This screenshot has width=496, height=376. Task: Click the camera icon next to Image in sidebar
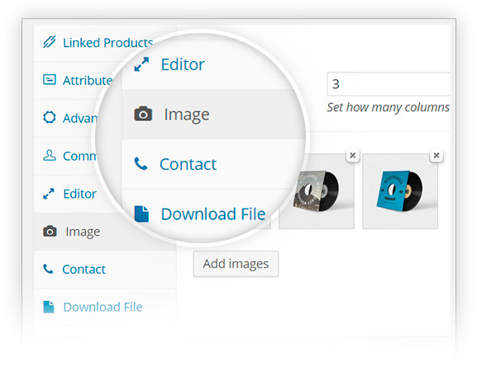click(50, 231)
